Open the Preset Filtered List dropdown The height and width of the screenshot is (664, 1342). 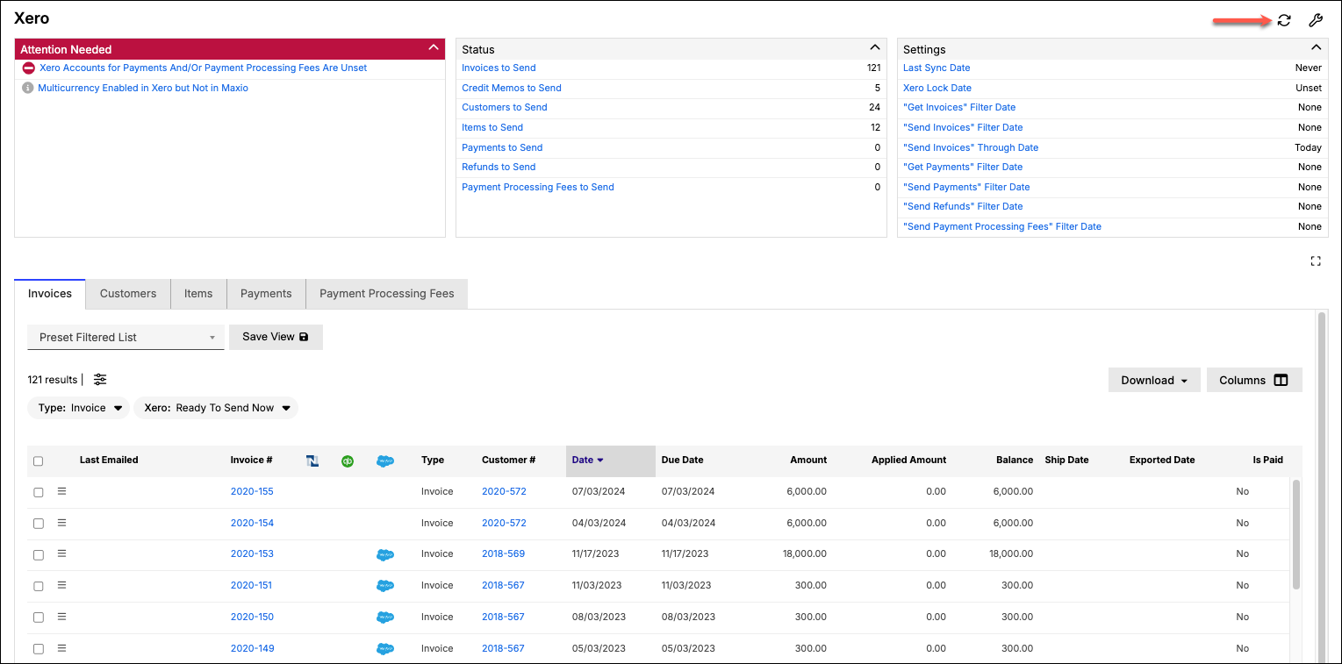[126, 337]
